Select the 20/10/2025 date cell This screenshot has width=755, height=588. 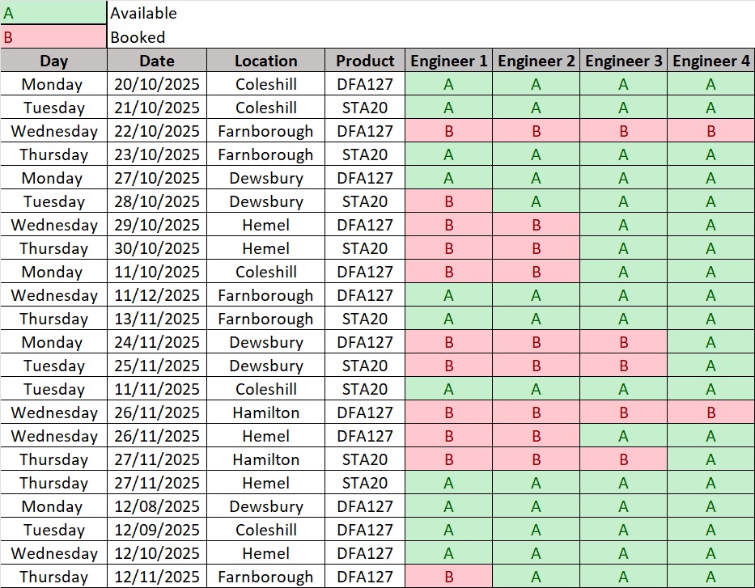(156, 84)
